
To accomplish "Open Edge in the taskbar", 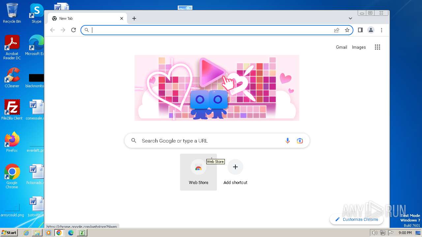I will click(71, 233).
